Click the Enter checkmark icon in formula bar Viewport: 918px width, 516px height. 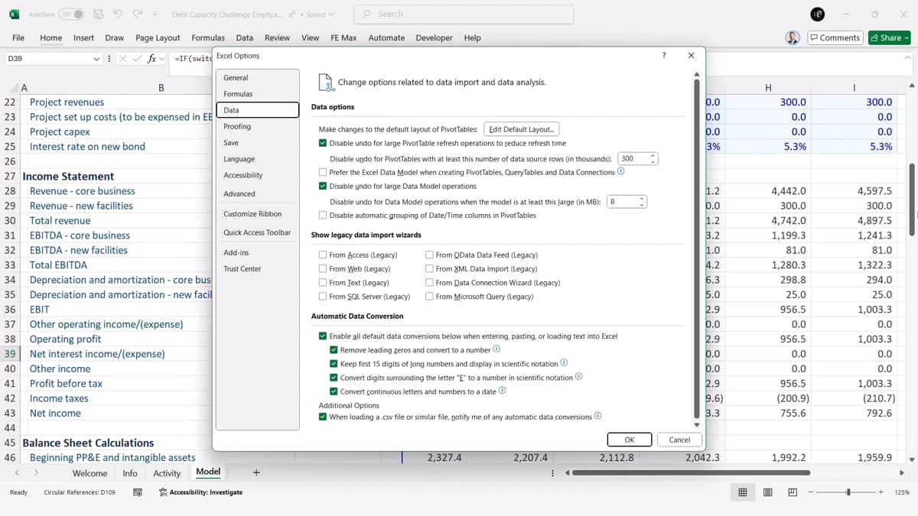pyautogui.click(x=137, y=58)
